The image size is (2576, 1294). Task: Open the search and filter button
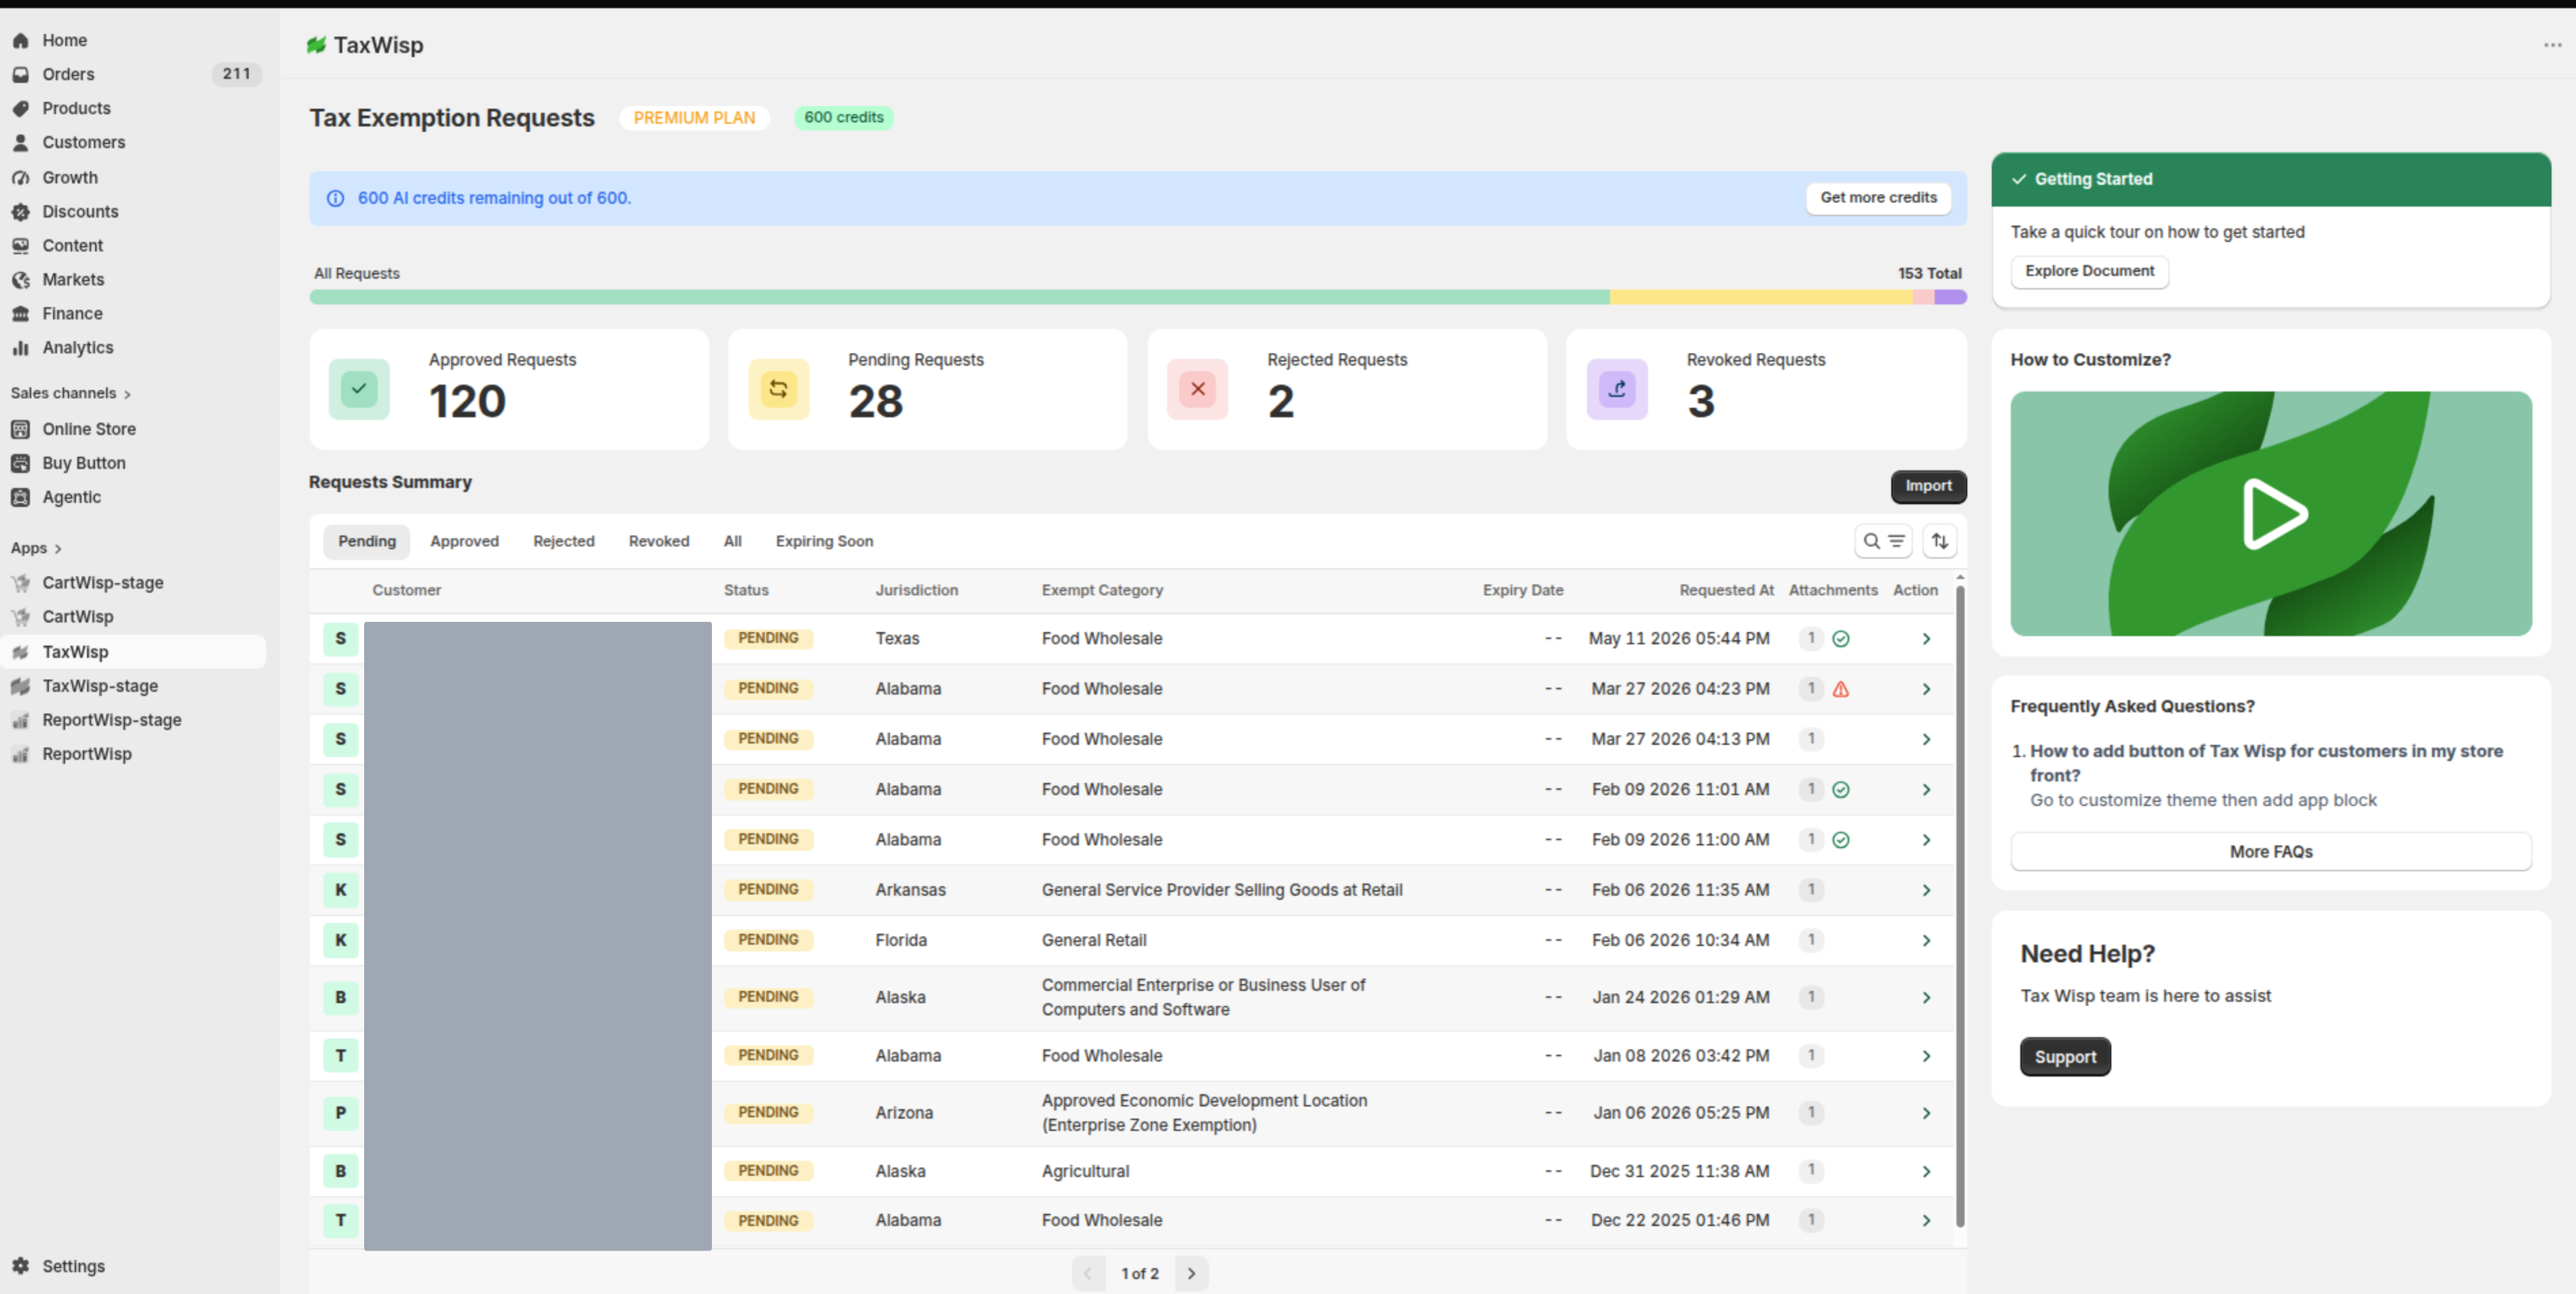point(1883,542)
